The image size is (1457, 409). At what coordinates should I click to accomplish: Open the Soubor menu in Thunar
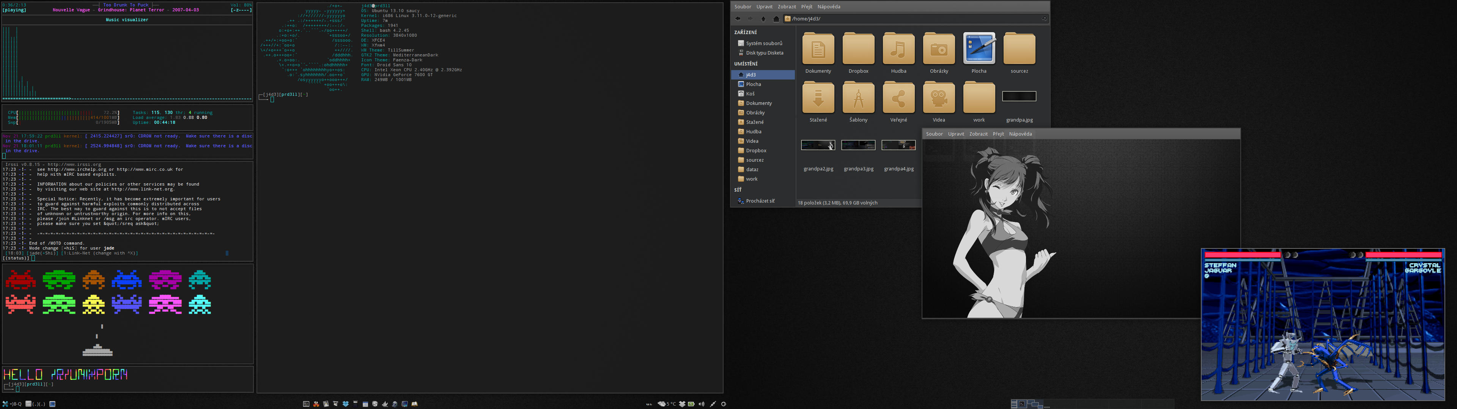[743, 7]
